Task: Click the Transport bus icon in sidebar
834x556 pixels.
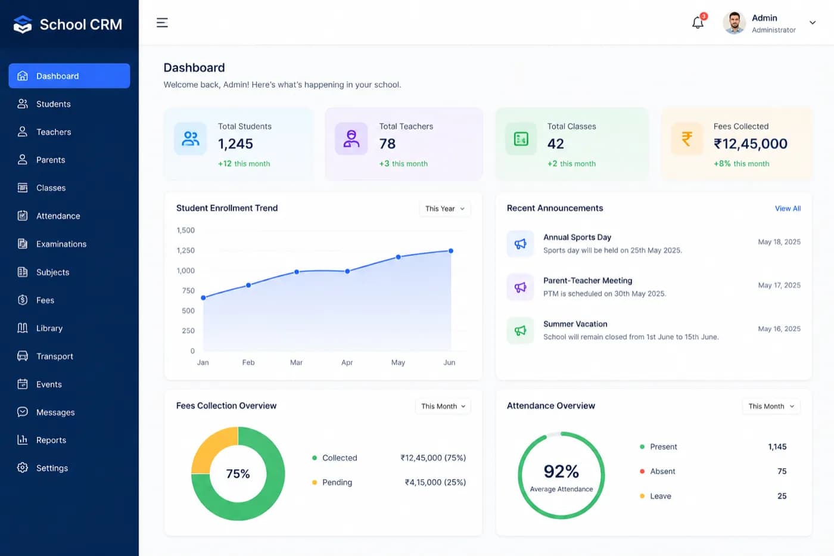Action: click(x=23, y=356)
